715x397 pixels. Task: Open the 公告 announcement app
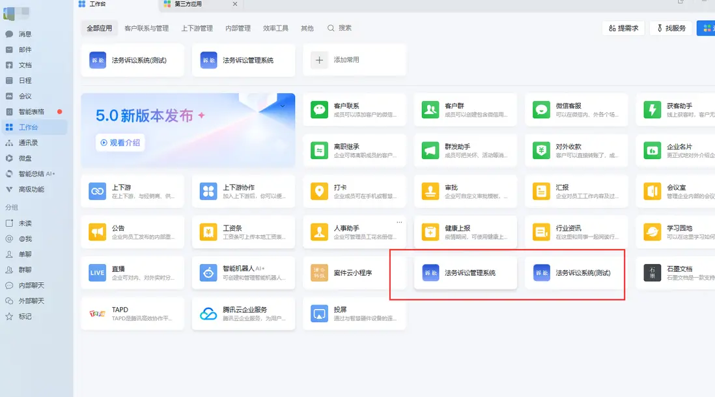tap(132, 232)
